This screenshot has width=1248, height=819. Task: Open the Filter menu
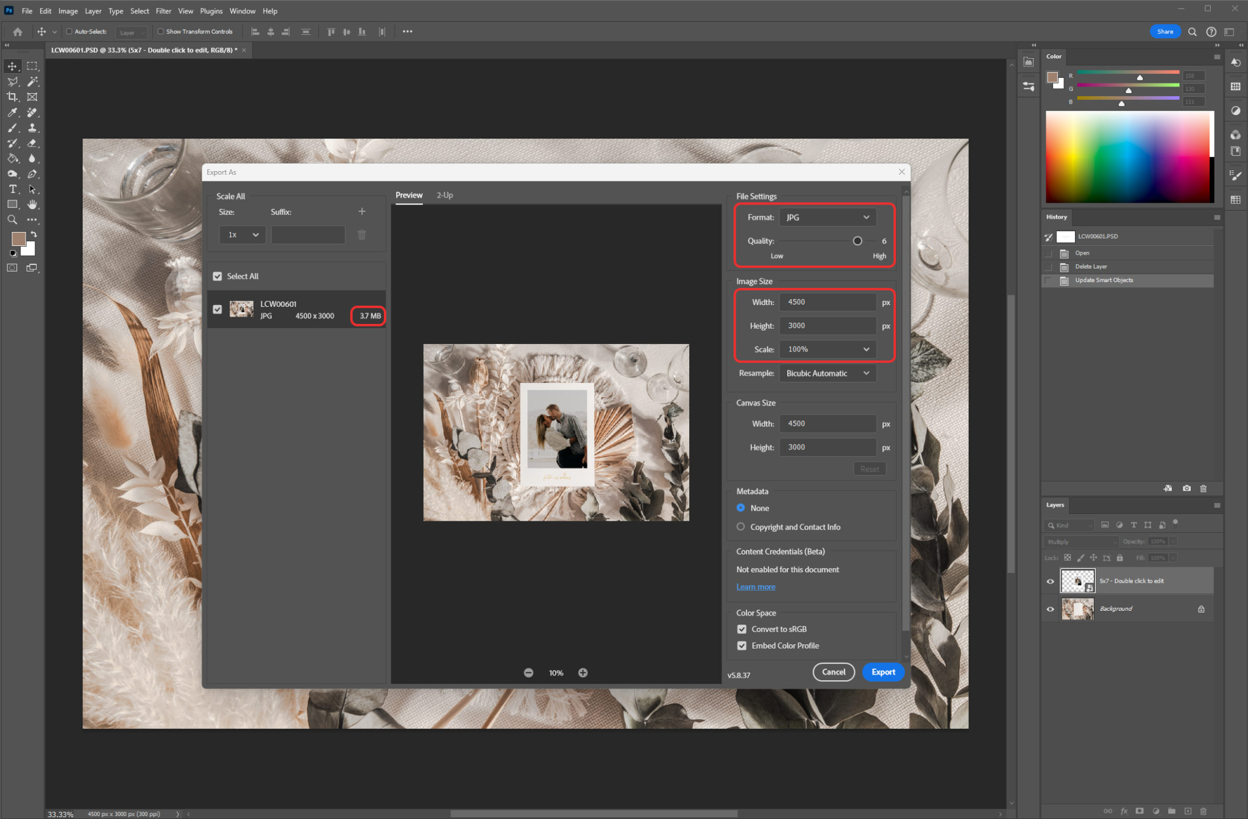click(163, 10)
